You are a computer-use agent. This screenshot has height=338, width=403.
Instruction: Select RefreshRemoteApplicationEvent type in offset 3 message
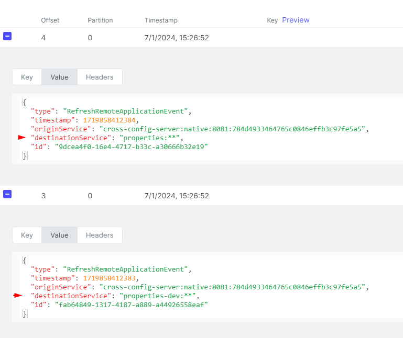(125, 269)
